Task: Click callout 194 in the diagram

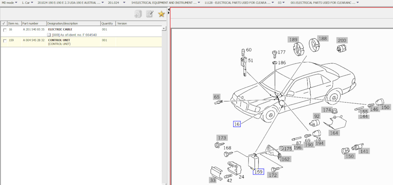Action: coord(320,143)
